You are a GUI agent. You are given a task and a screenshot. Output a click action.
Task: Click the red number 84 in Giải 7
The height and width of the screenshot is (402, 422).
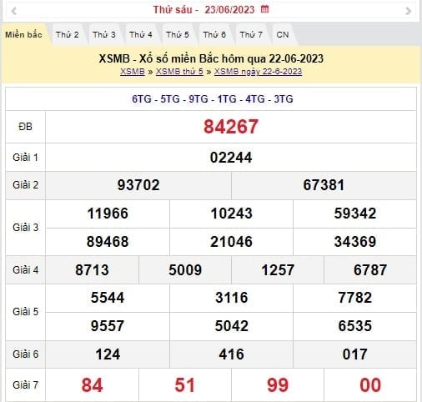[92, 385]
